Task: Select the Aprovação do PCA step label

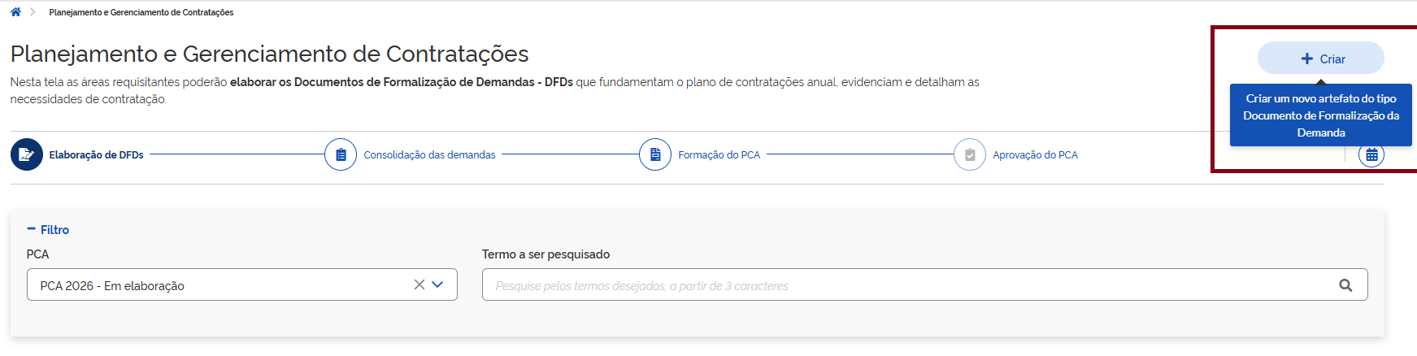Action: coord(1035,155)
